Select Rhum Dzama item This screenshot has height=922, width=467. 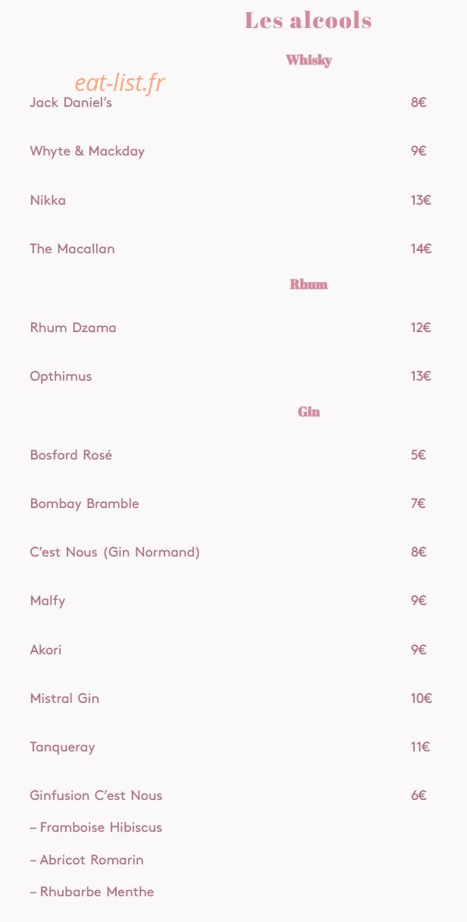74,328
